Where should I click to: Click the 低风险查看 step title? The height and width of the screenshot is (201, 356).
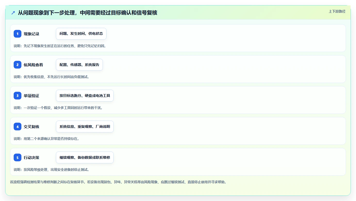pos(34,65)
